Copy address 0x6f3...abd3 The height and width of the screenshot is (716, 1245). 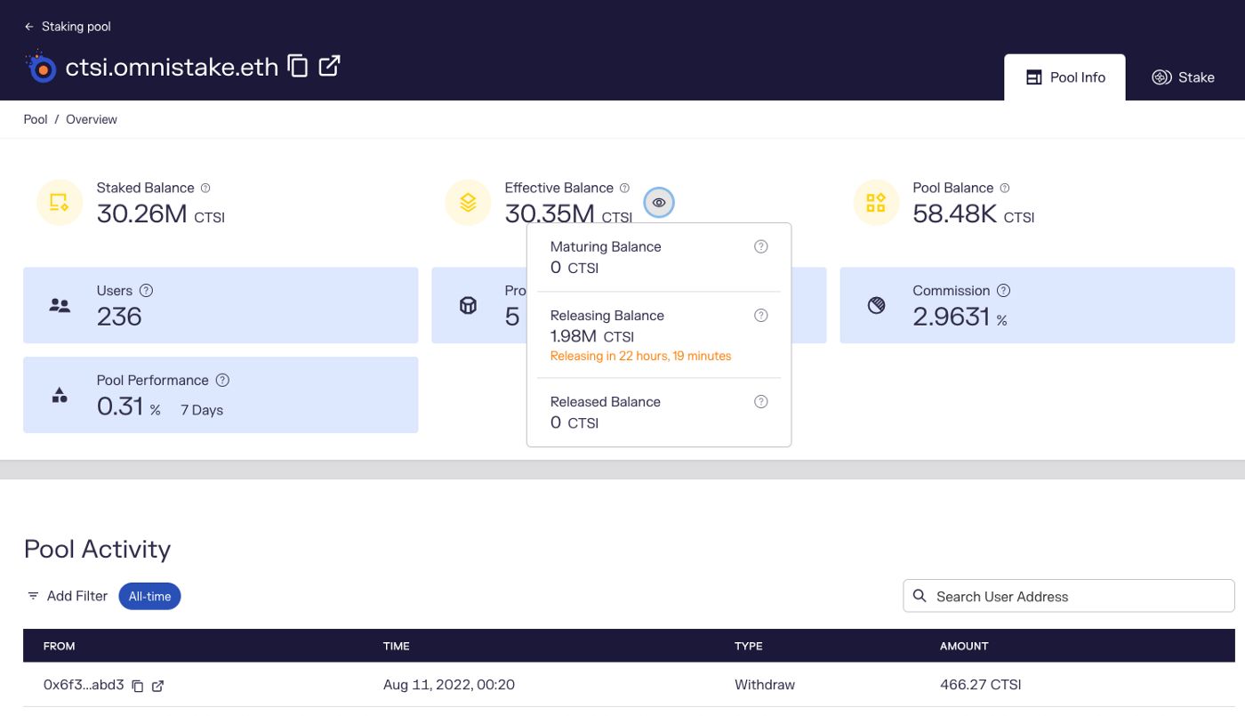[138, 686]
